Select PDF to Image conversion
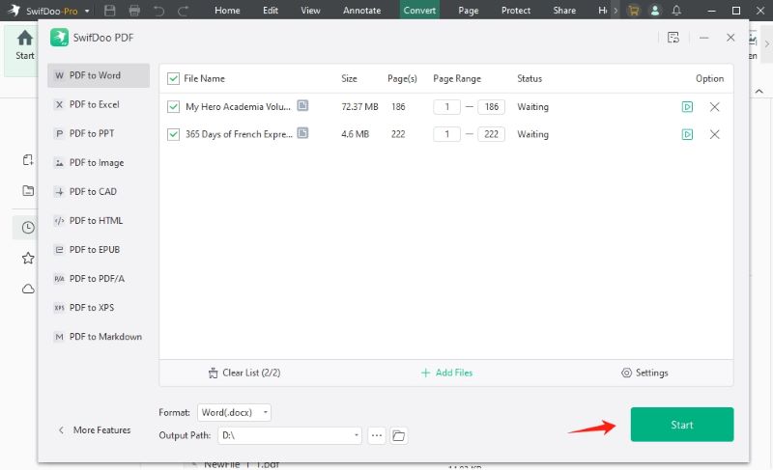The image size is (773, 470). pos(99,162)
